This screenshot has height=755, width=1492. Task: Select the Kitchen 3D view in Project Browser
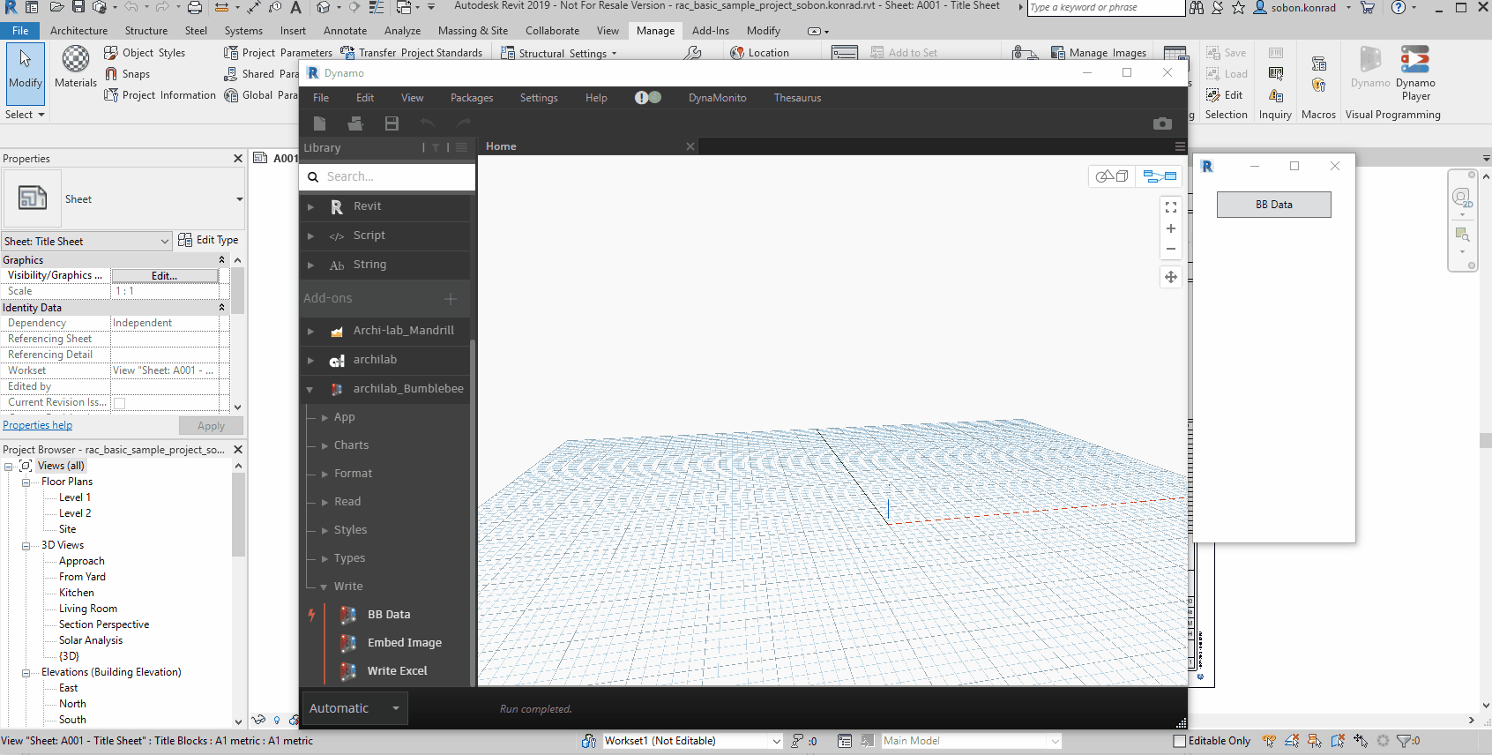coord(77,593)
